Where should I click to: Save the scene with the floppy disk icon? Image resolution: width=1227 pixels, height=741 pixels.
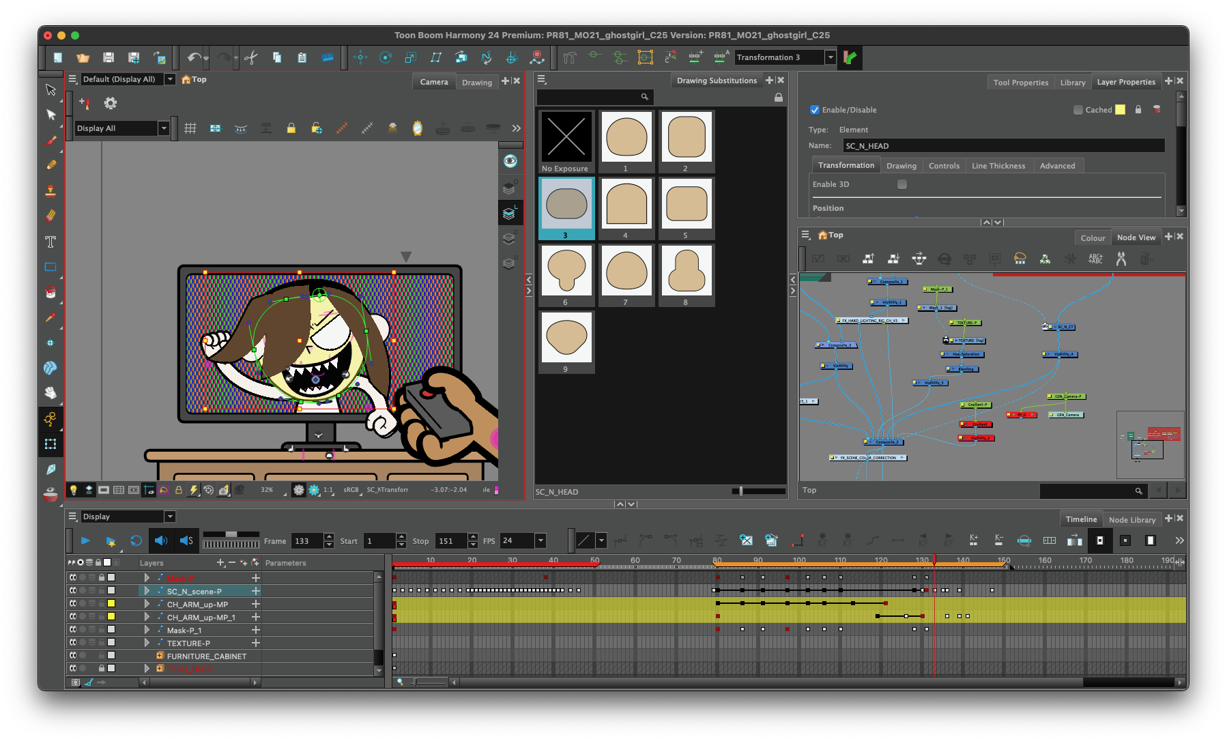coord(109,58)
